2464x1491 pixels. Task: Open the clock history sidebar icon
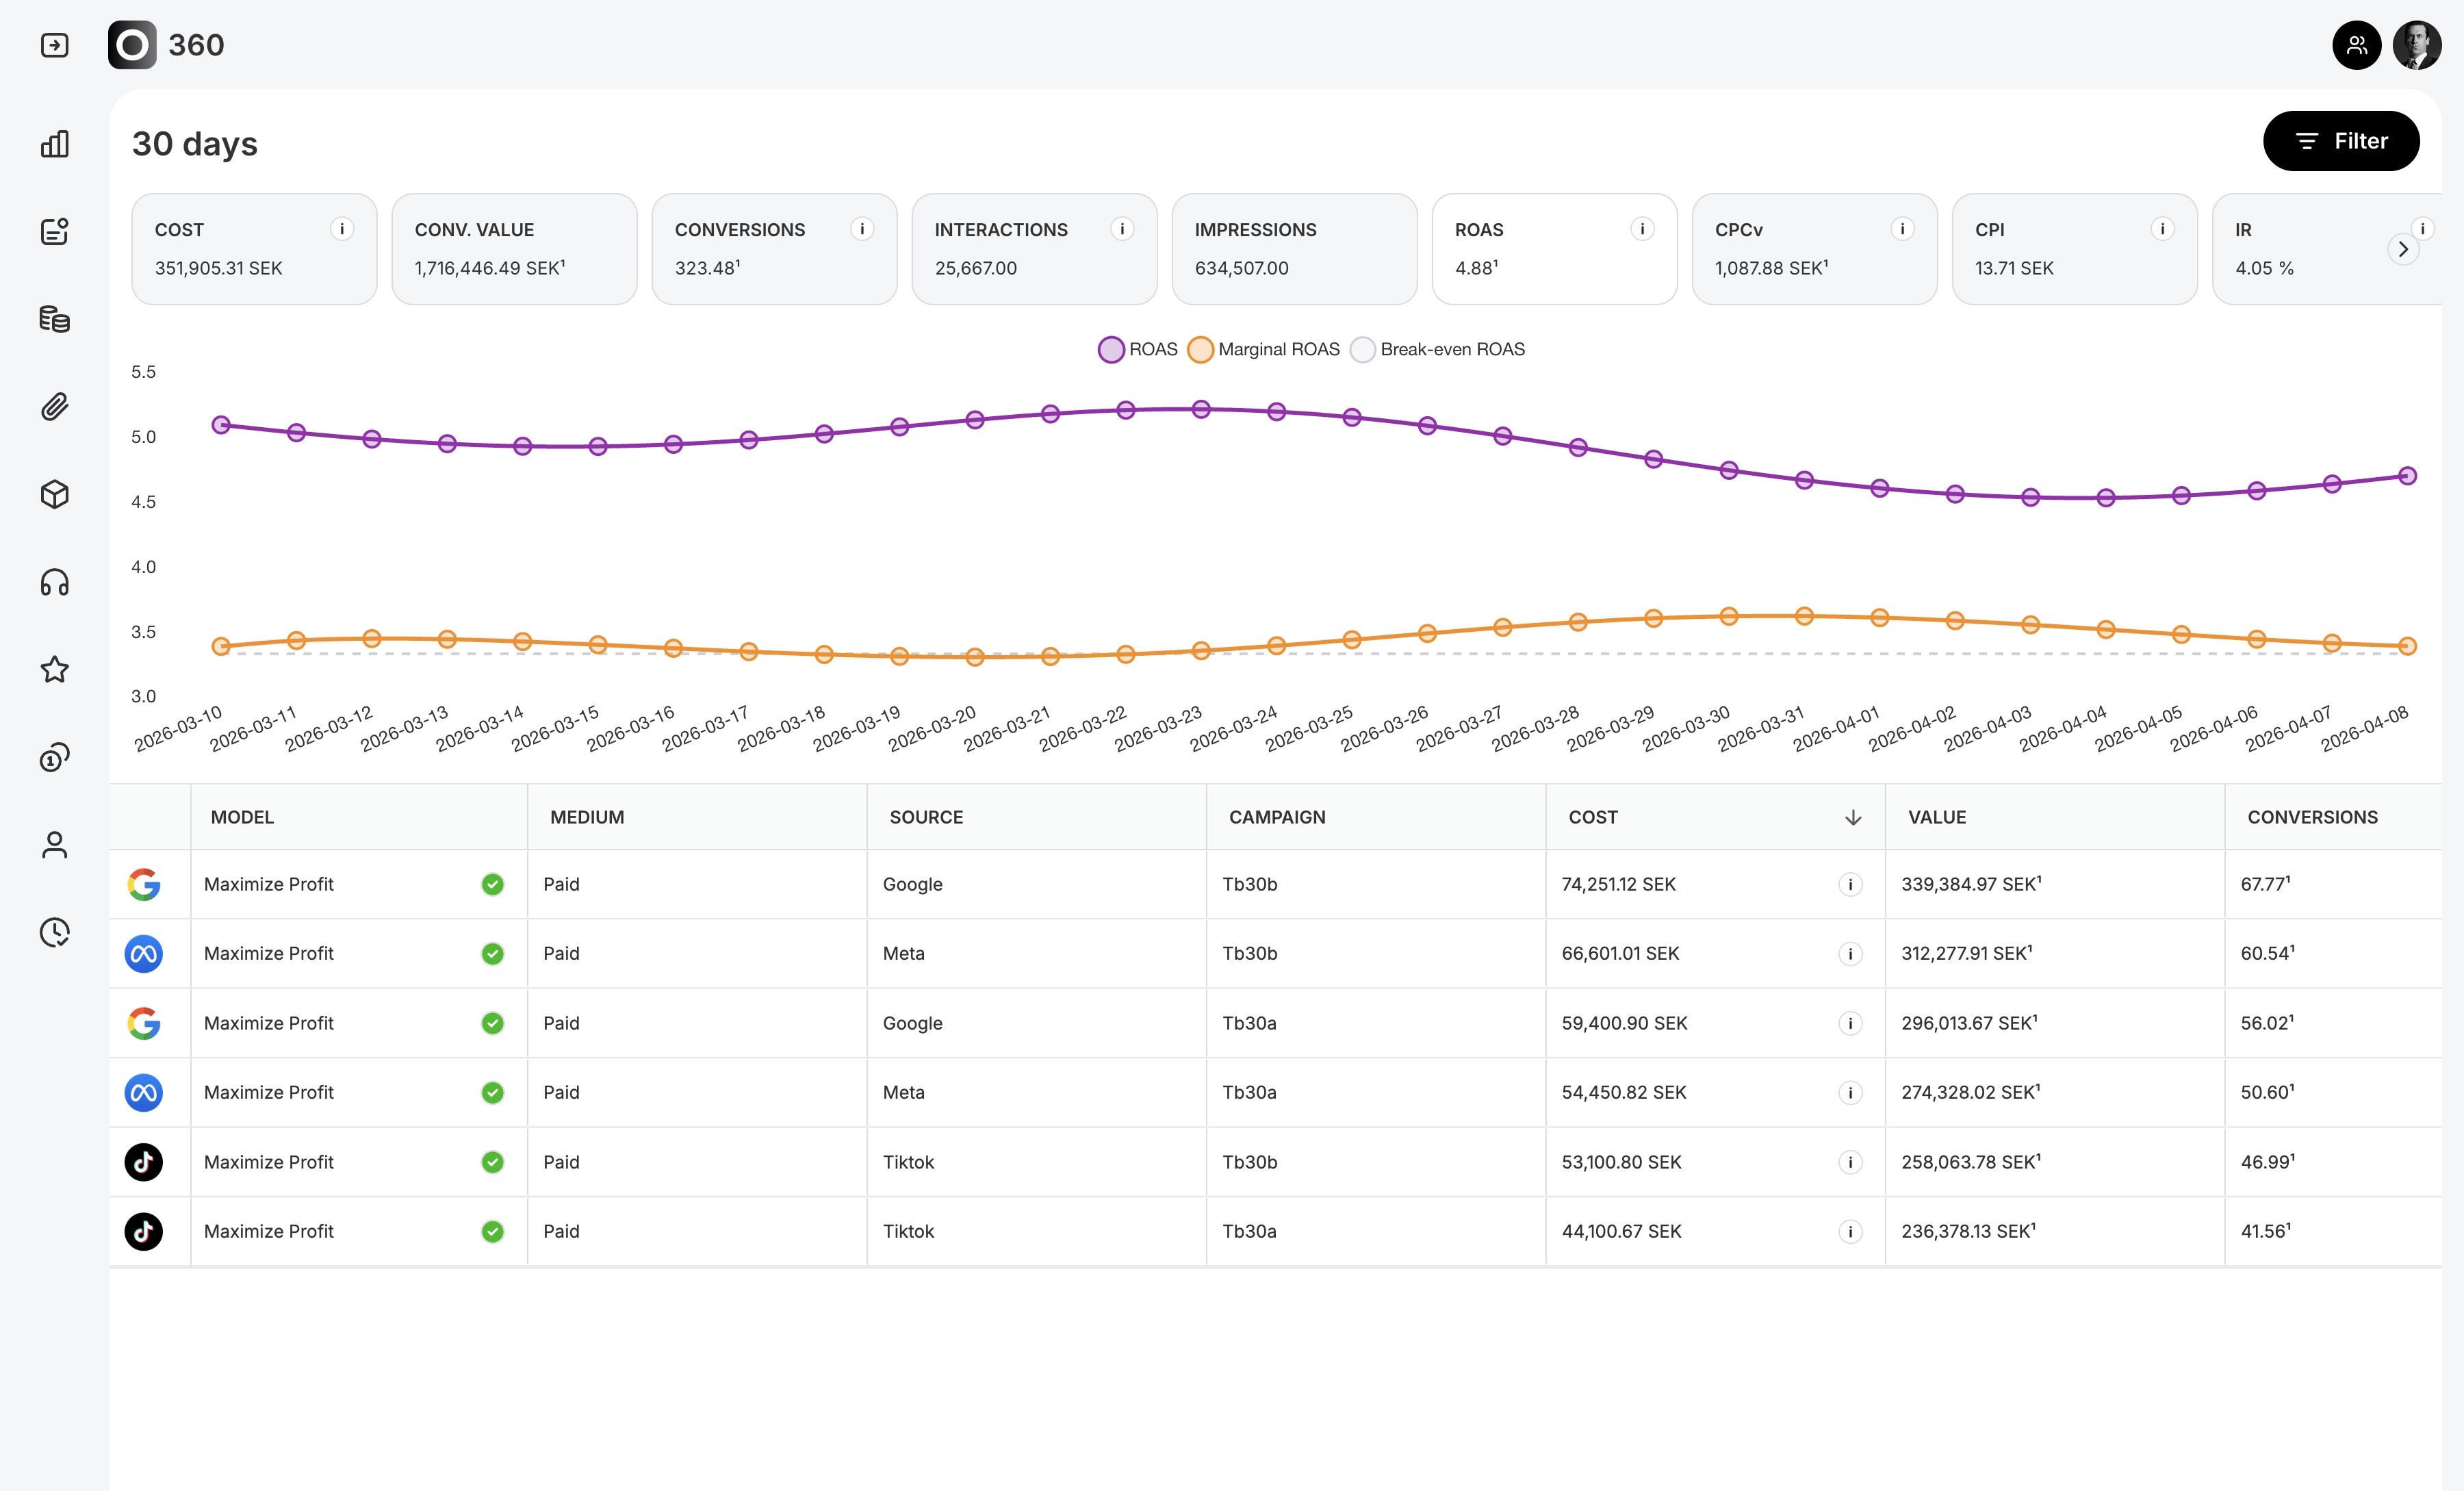54,932
